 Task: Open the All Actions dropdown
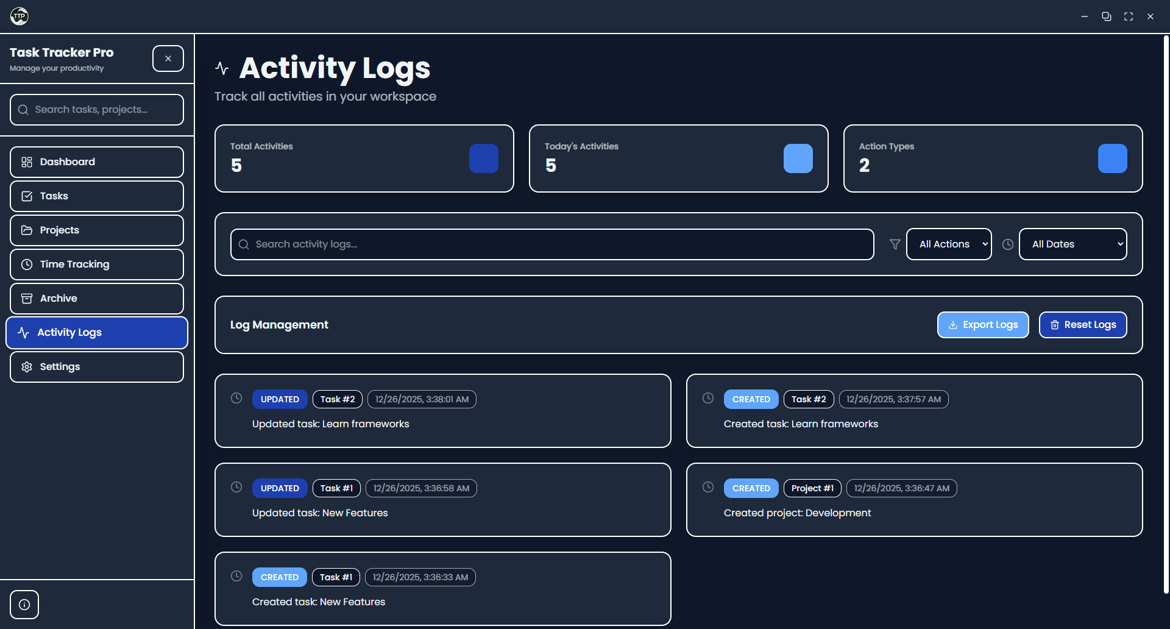(x=948, y=244)
